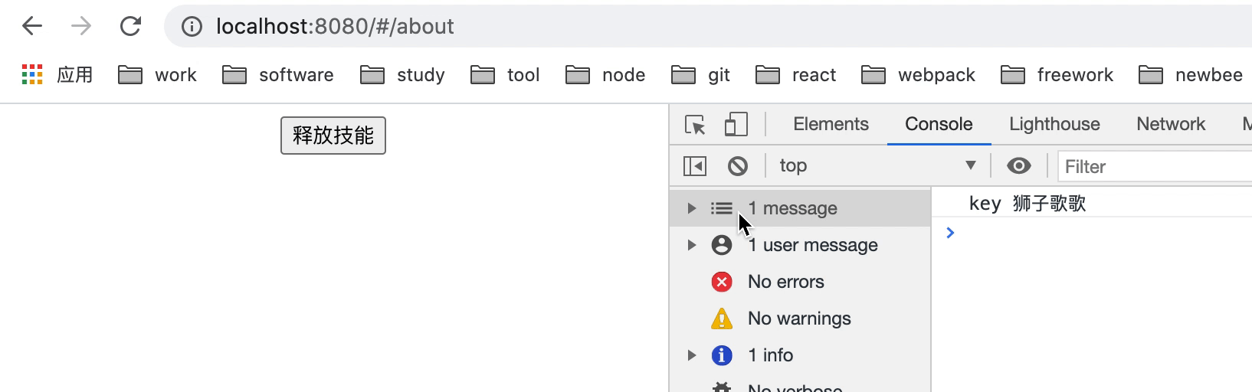Screen dimensions: 1252x392
Task: Reload the page with the refresh icon
Action: pos(130,26)
